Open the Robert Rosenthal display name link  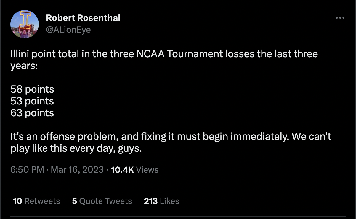click(83, 18)
